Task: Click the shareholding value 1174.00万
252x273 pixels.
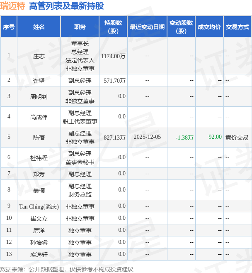Action: (113, 56)
